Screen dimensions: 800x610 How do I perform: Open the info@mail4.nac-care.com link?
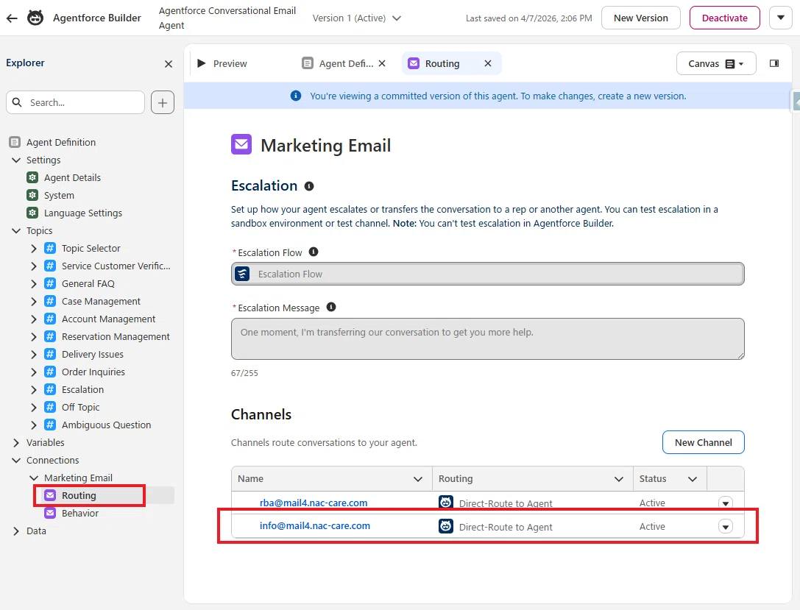[x=315, y=526]
